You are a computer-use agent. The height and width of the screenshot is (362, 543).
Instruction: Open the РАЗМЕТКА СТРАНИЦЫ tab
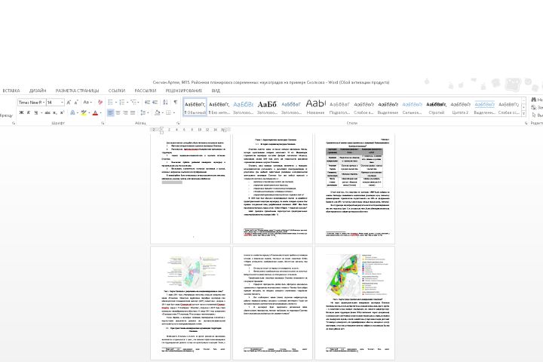[x=77, y=90]
